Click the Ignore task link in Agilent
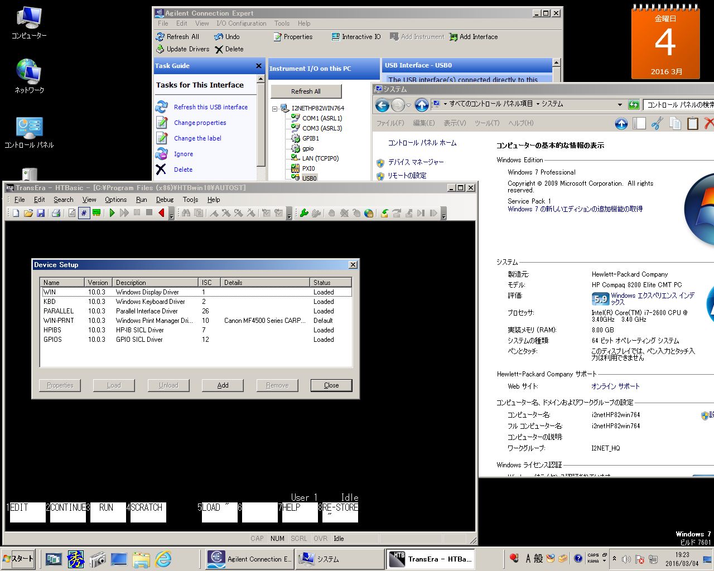This screenshot has height=571, width=714. click(x=184, y=154)
